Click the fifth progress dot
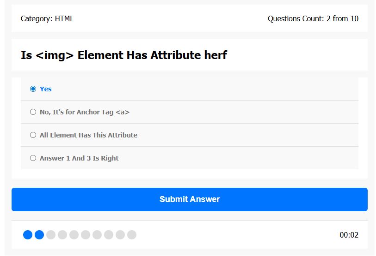Screen dimensions: 376x256 tap(74, 235)
